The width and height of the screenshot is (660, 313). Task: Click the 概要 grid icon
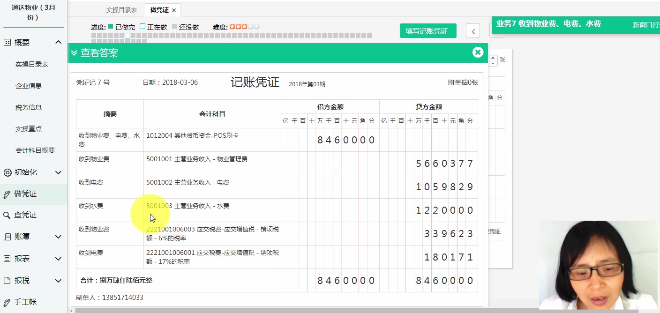tap(8, 42)
